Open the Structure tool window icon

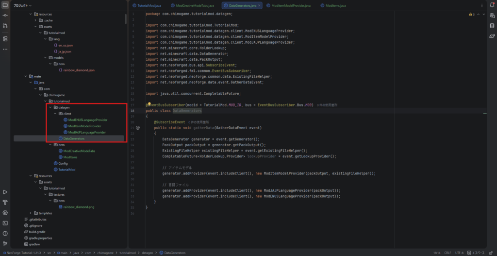(5, 38)
